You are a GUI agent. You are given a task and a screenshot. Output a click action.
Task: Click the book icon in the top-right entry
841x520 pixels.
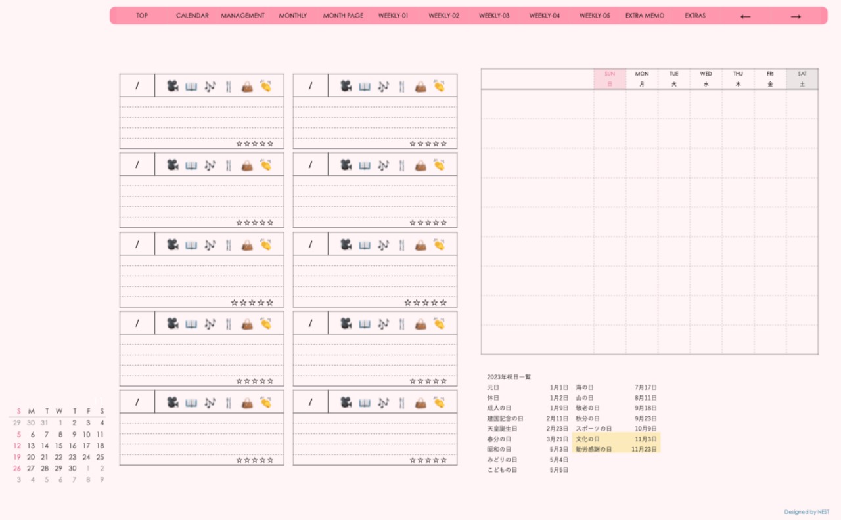click(x=365, y=86)
